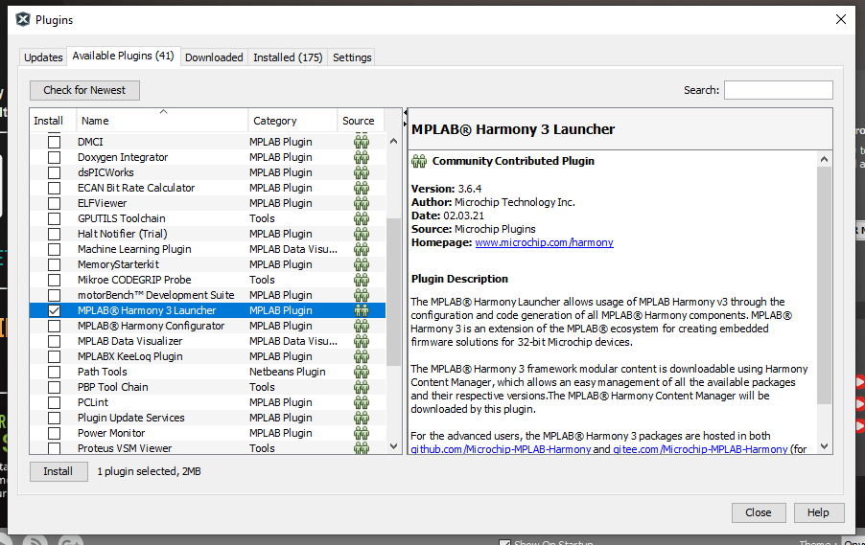Screen dimensions: 865x545
Task: Click the source icon for Plugin Update Services
Action: (362, 418)
